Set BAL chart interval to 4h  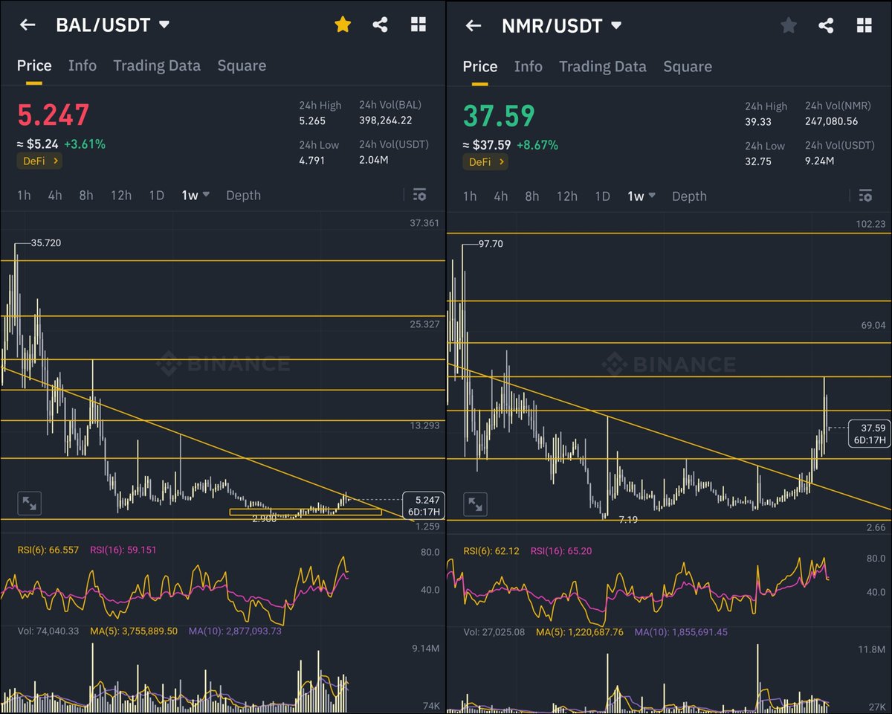pos(55,195)
